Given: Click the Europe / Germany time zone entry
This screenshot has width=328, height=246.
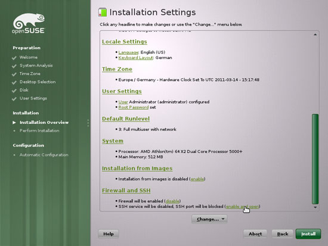Looking at the screenshot, I should click(188, 80).
